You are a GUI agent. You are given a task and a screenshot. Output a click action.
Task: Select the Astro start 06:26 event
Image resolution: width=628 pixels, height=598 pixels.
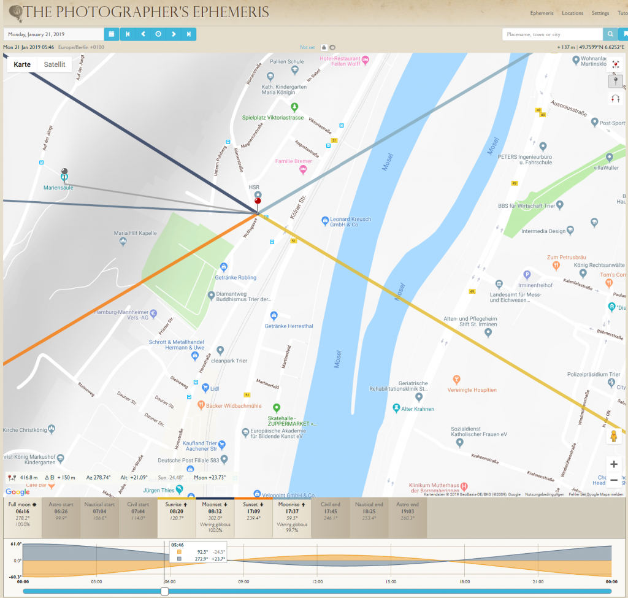61,518
